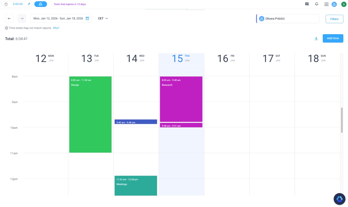Click Add time to create an entry
Viewport: 348px width, 207px height.
point(333,38)
